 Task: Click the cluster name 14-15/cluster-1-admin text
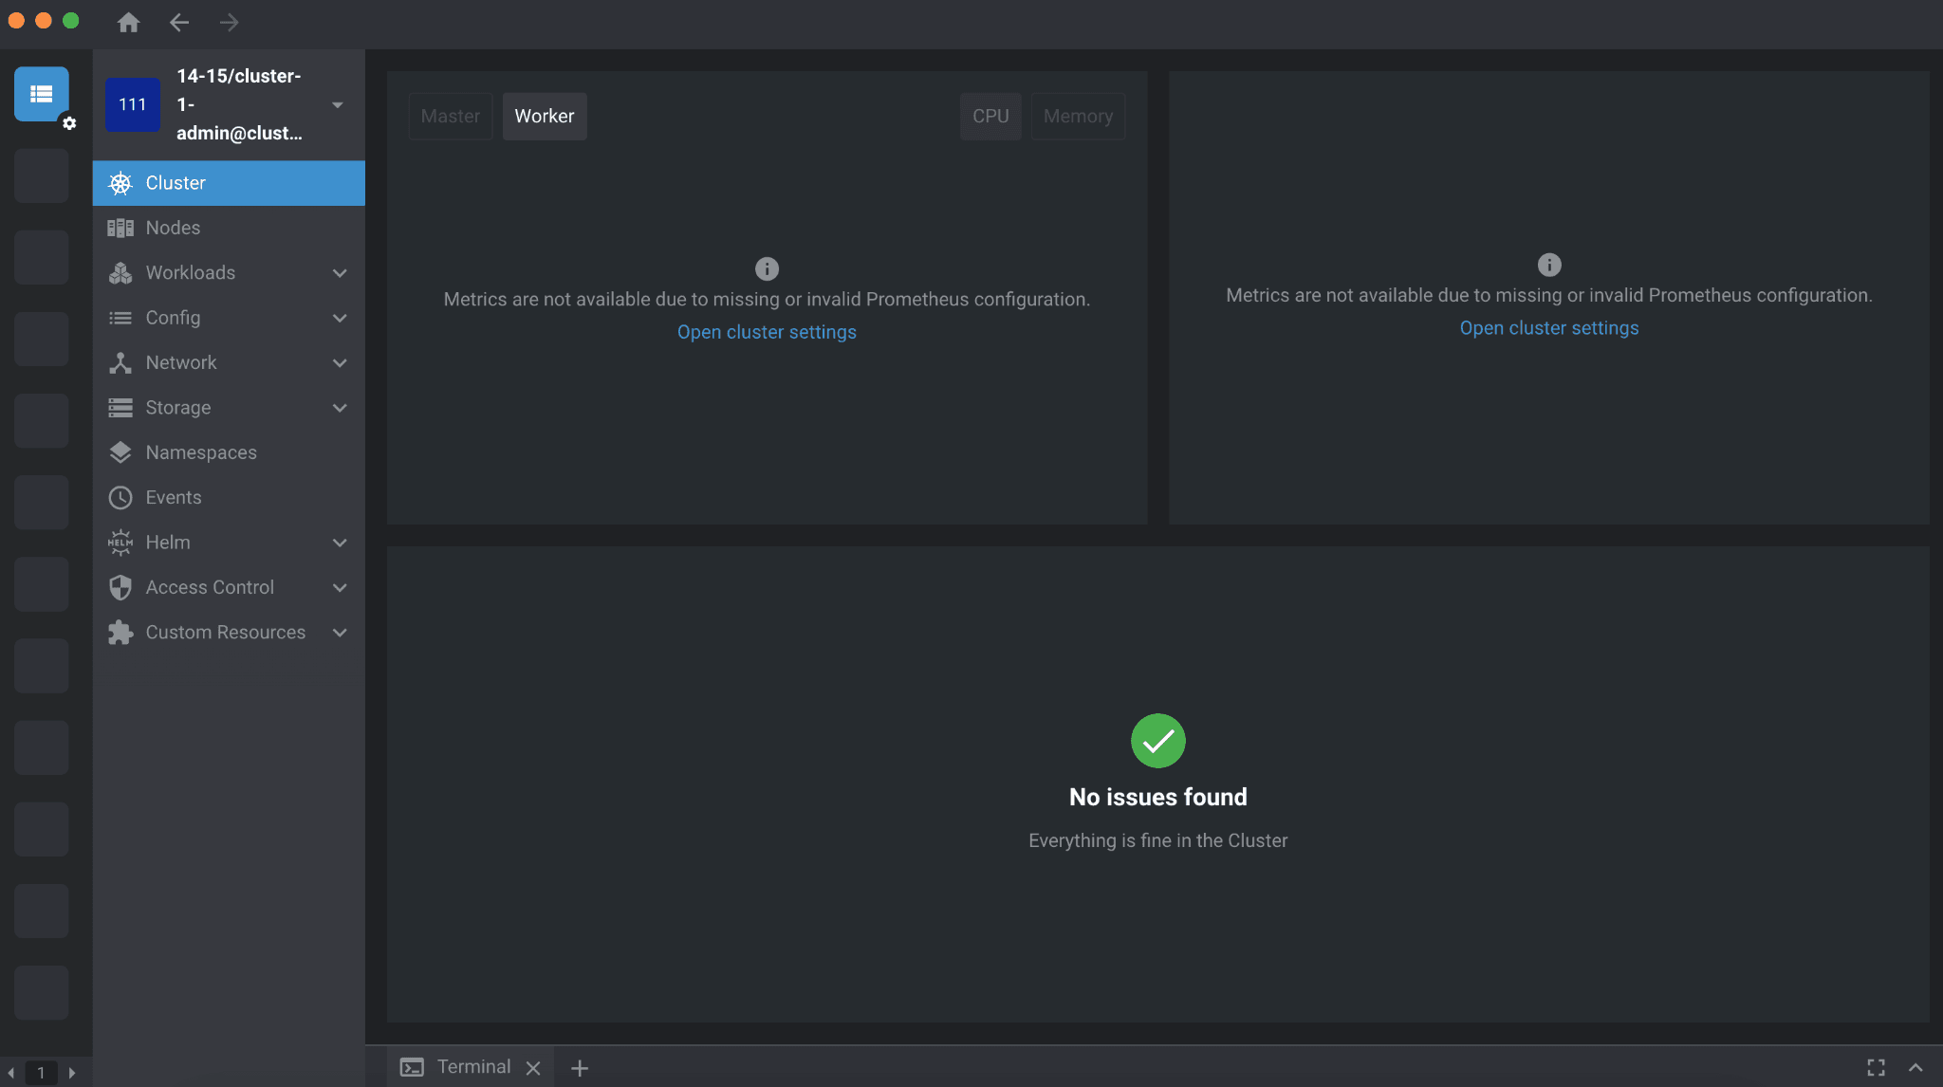(x=239, y=104)
